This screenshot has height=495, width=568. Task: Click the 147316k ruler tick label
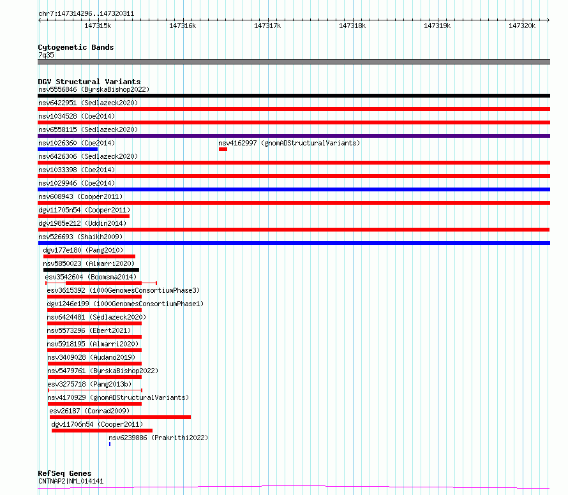point(183,26)
